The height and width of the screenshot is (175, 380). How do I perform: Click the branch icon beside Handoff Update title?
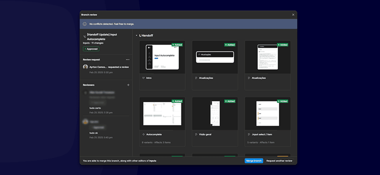[84, 37]
